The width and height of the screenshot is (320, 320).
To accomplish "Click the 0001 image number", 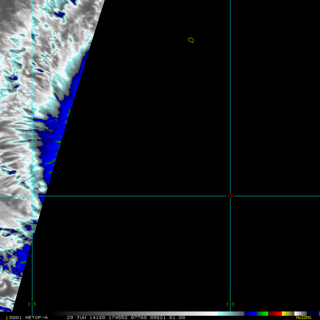I will [15, 318].
